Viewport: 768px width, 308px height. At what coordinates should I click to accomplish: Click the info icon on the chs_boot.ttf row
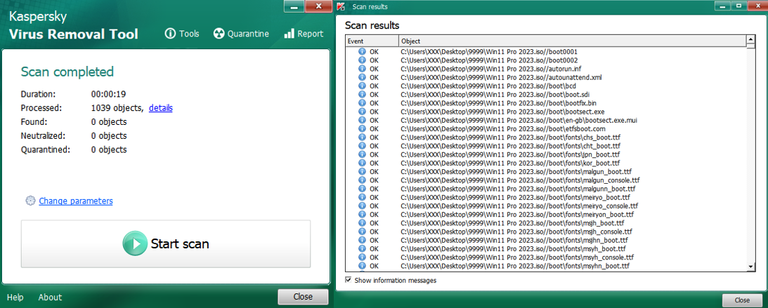click(x=363, y=137)
